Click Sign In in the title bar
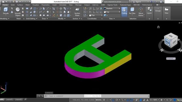 pos(138,2)
